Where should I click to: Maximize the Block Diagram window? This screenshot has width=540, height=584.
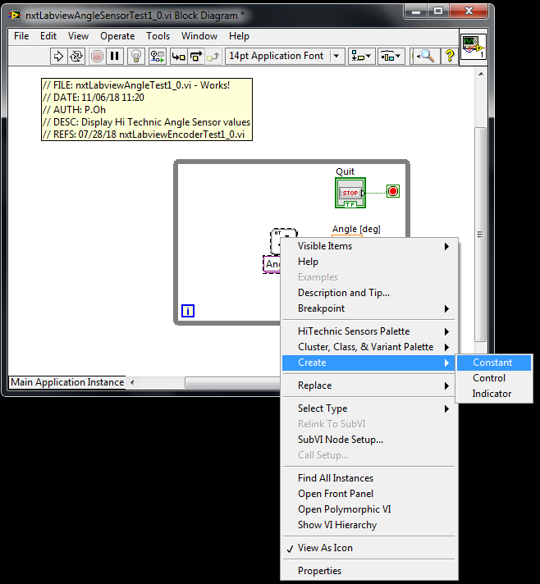point(438,11)
